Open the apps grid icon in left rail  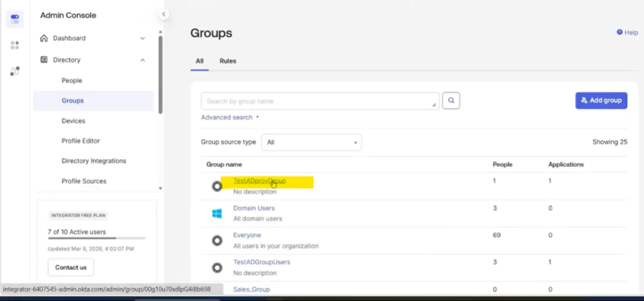coord(15,45)
